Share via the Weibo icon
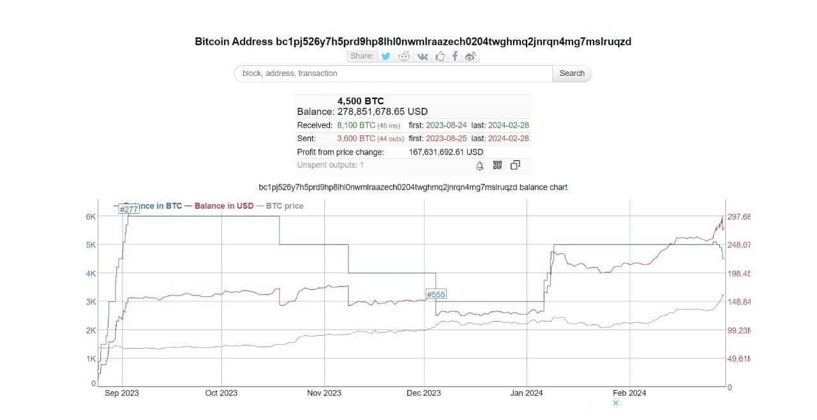The image size is (817, 420). 470,56
